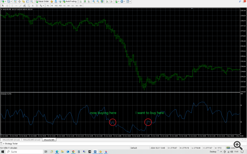Click the Default profile status entry
Viewport: 247px width, 154px height.
[134, 148]
